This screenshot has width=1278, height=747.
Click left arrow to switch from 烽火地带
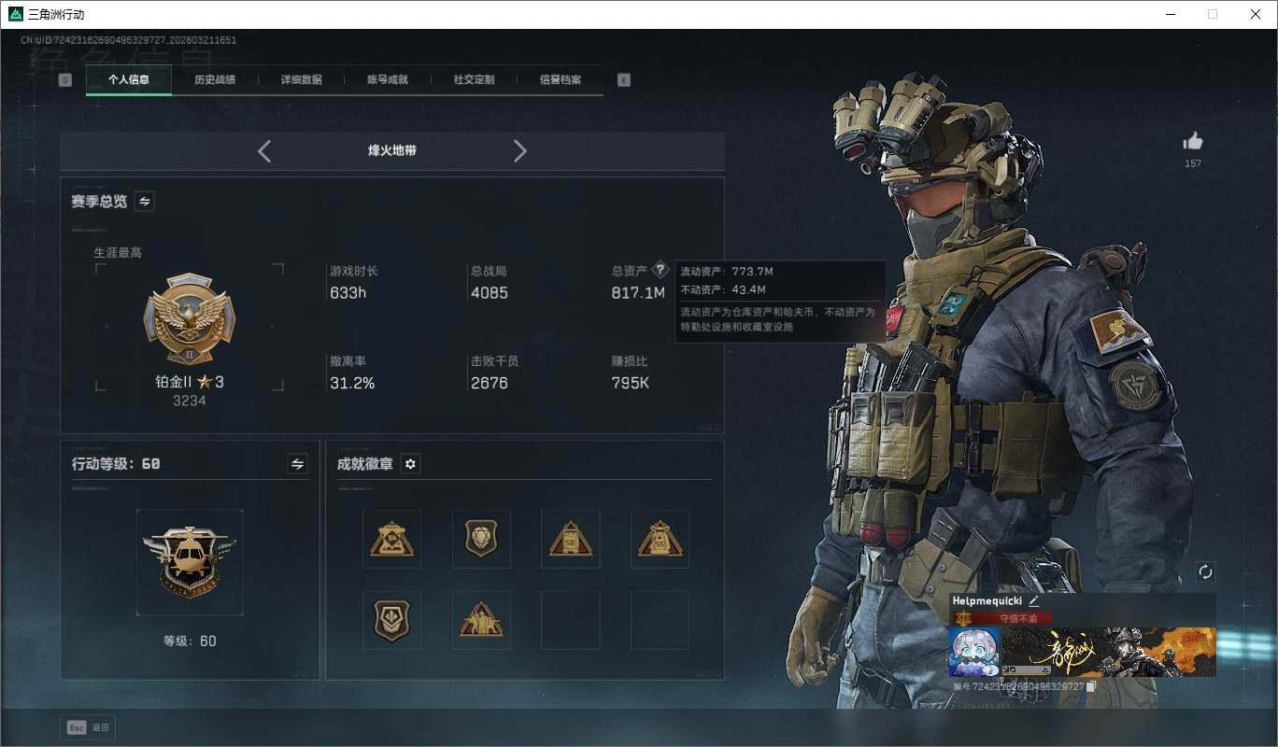[x=264, y=150]
